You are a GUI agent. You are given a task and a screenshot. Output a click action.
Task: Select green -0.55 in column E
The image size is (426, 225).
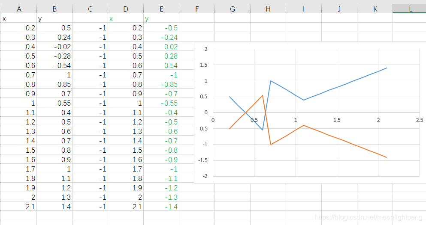point(161,103)
